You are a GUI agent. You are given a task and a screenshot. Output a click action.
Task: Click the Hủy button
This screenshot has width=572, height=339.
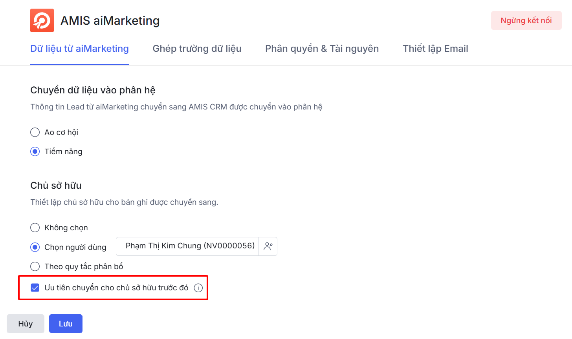pyautogui.click(x=26, y=324)
